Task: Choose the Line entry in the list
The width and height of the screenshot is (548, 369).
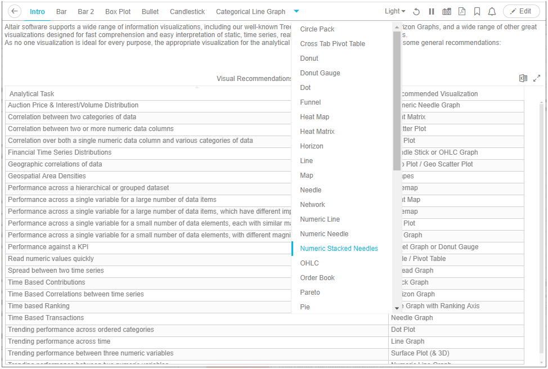Action: [x=342, y=161]
